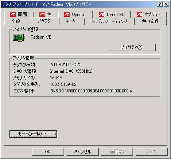Viewport: 171px width, 159px height.
Task: Click the Radeon VE adapter name text
Action: 41,37
